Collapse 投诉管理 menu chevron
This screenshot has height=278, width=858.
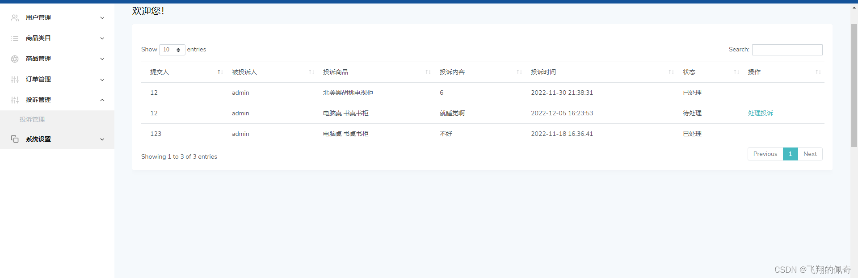102,100
